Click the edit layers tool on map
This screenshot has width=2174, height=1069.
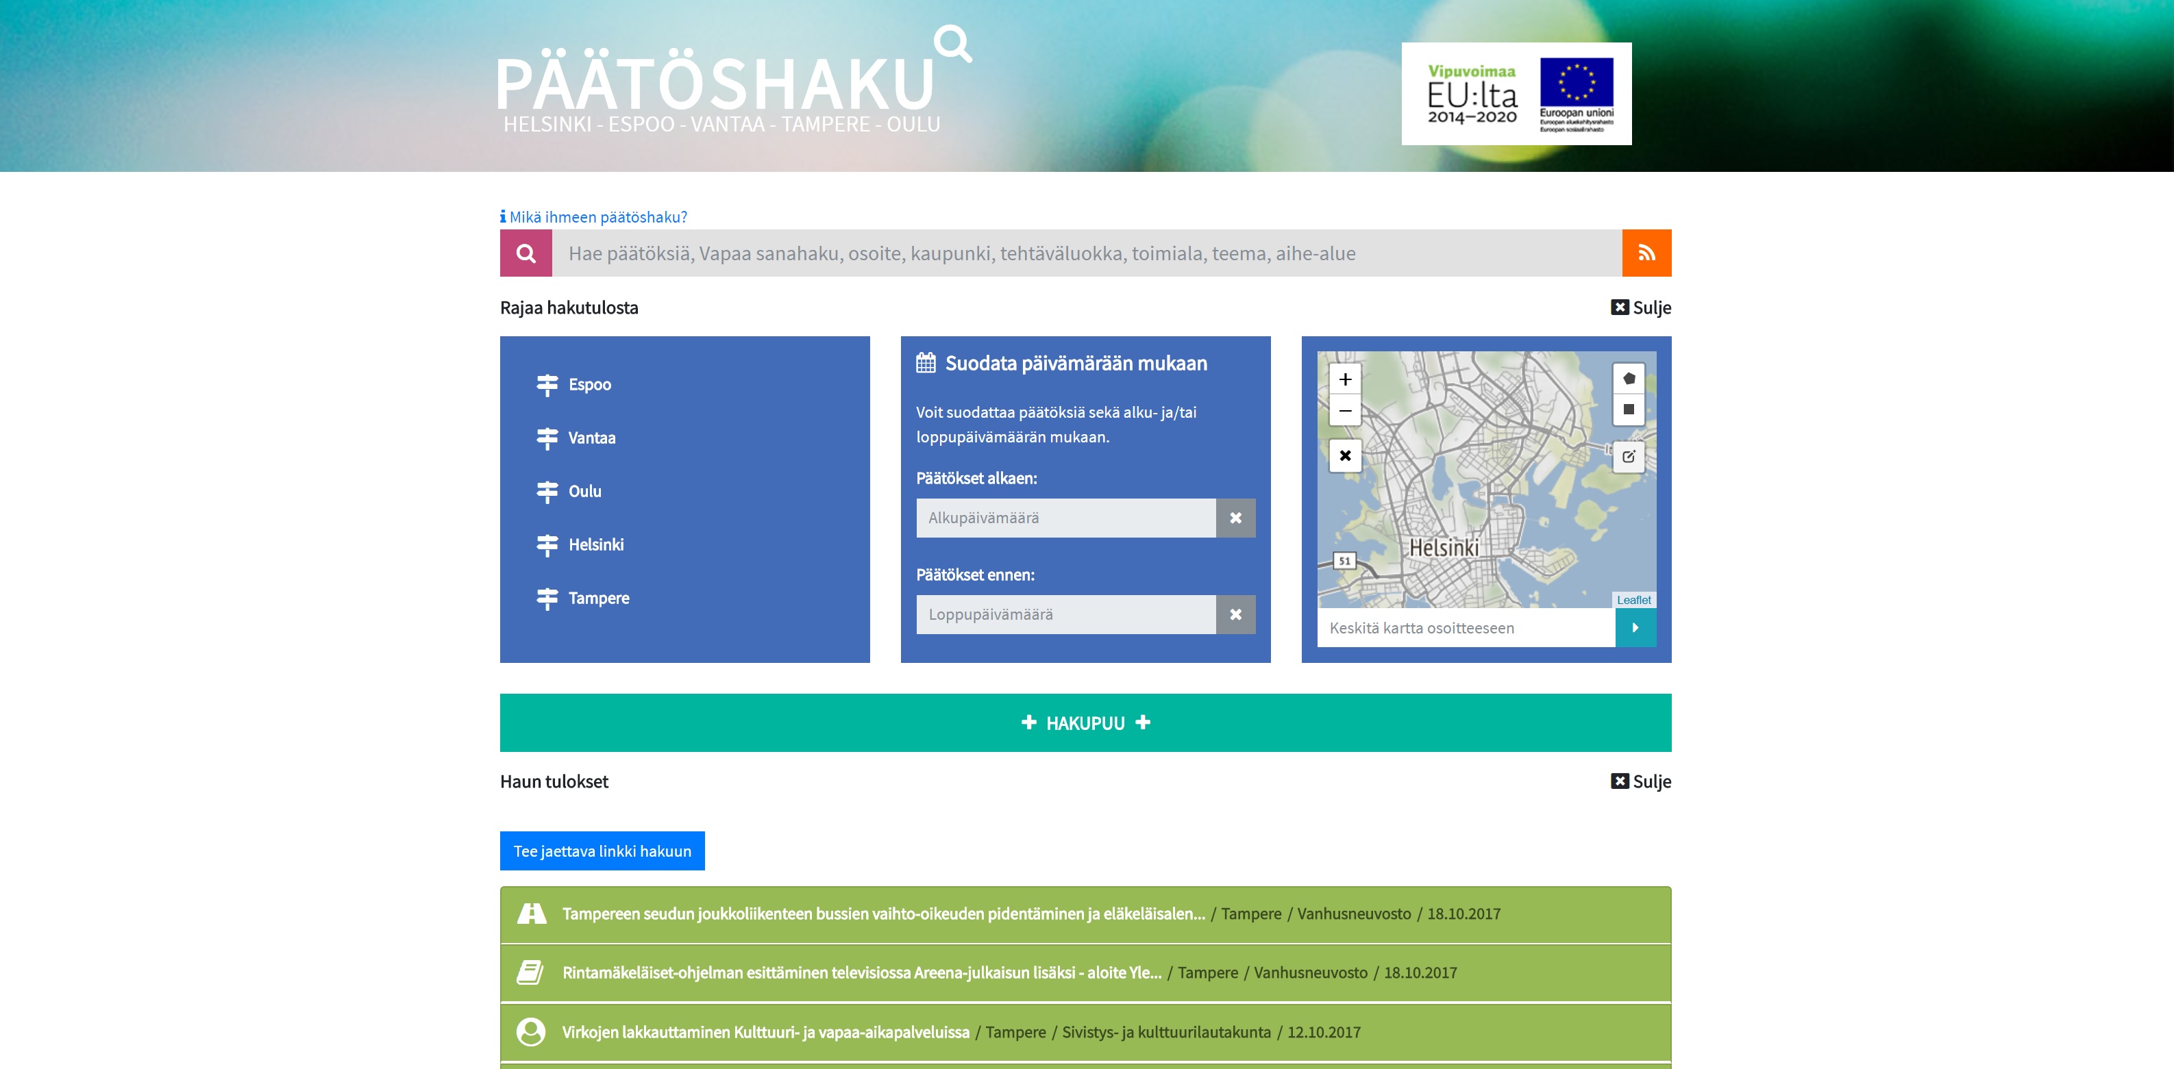point(1629,457)
